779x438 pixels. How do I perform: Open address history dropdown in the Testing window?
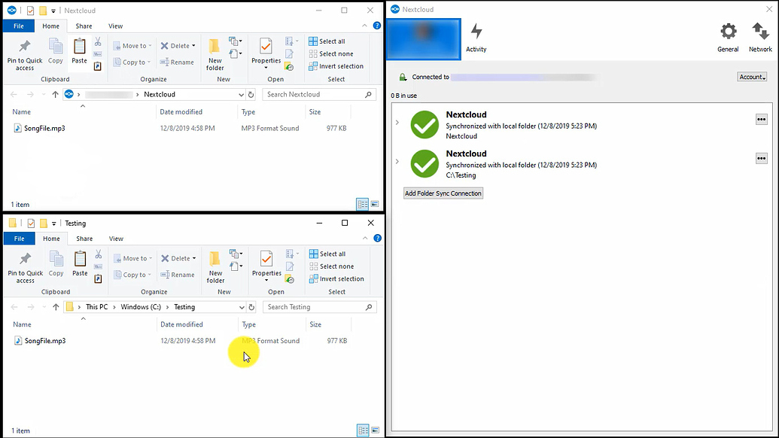pyautogui.click(x=242, y=307)
